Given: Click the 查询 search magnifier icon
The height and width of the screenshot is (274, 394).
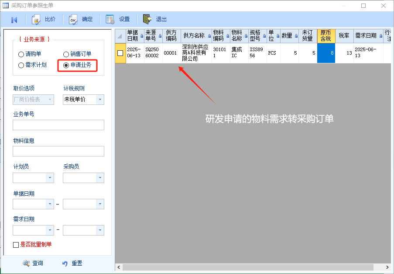Looking at the screenshot, I should pos(26,263).
